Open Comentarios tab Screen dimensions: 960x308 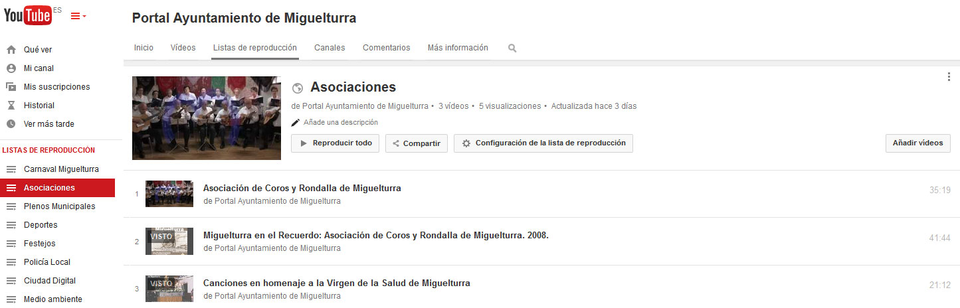[387, 48]
